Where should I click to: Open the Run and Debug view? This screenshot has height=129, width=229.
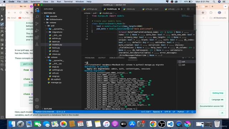37,30
